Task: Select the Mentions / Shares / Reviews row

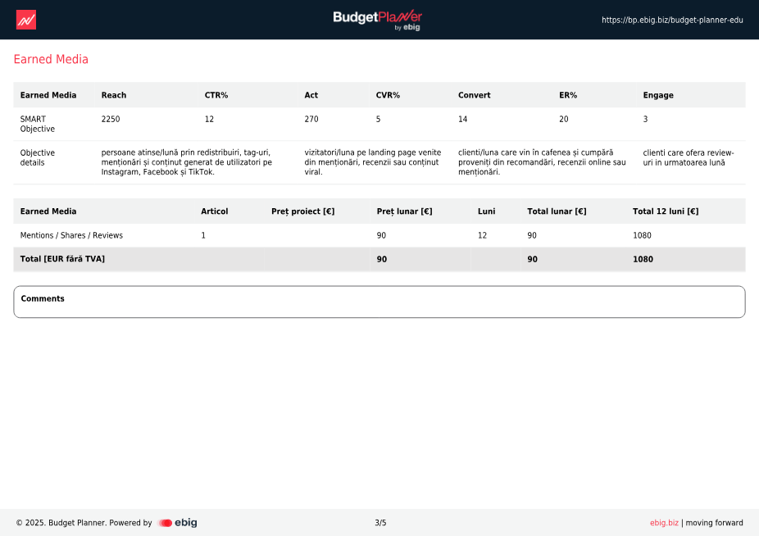Action: [x=71, y=235]
